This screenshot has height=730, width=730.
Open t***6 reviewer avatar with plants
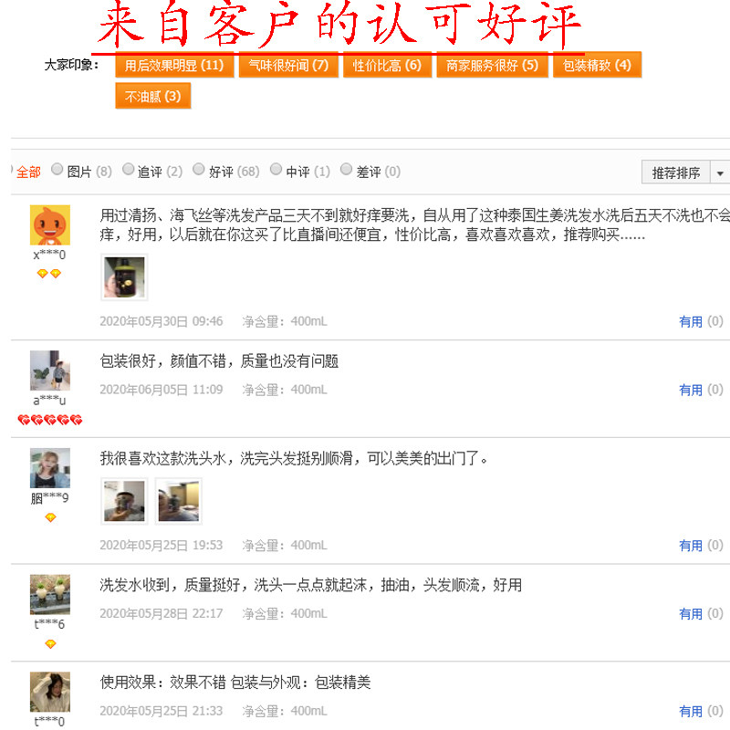click(50, 595)
